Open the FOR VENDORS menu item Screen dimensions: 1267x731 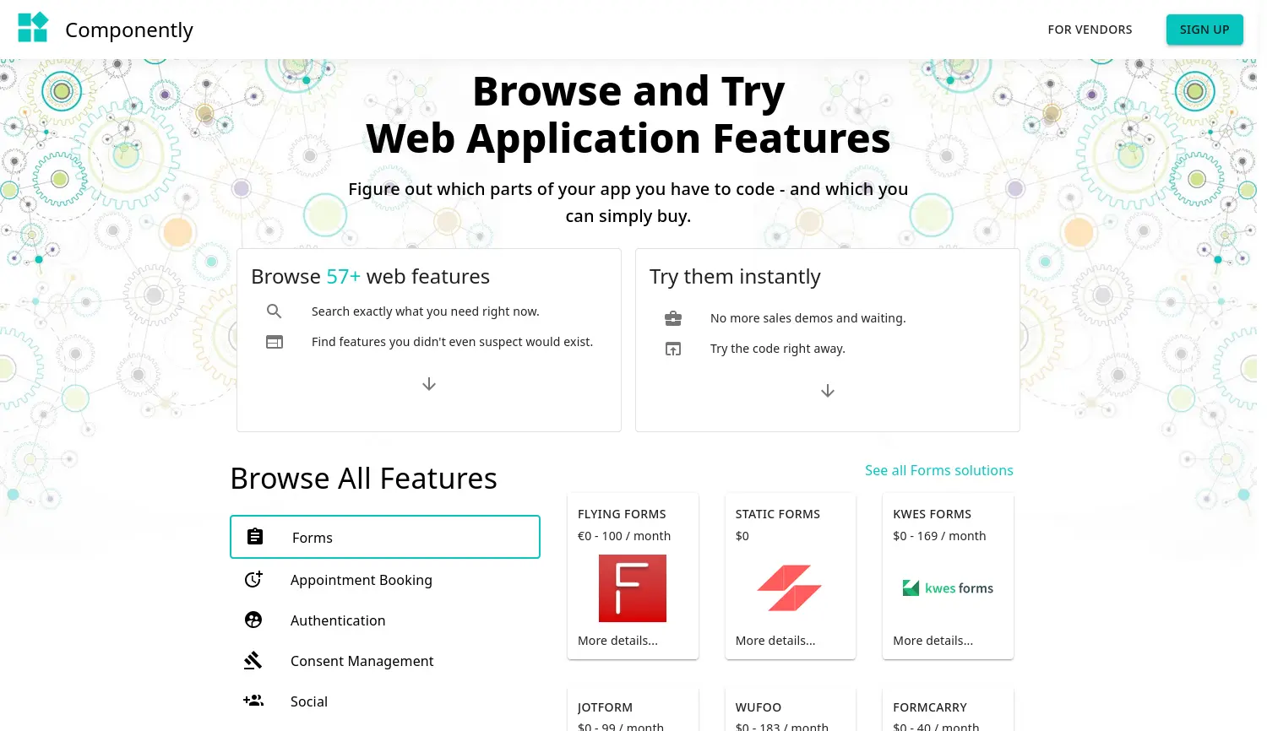click(1090, 30)
